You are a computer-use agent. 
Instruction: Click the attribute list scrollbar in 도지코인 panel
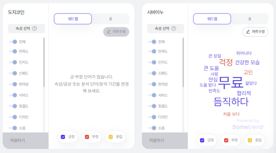click(x=44, y=63)
